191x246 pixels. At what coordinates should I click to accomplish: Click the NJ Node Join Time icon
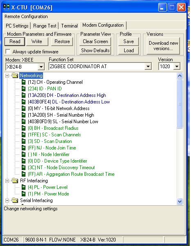pyautogui.click(x=23, y=148)
